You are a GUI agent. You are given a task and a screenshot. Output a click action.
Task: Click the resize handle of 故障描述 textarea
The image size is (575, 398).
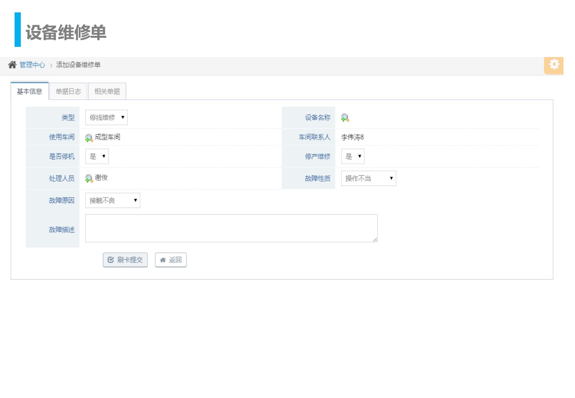pos(375,240)
